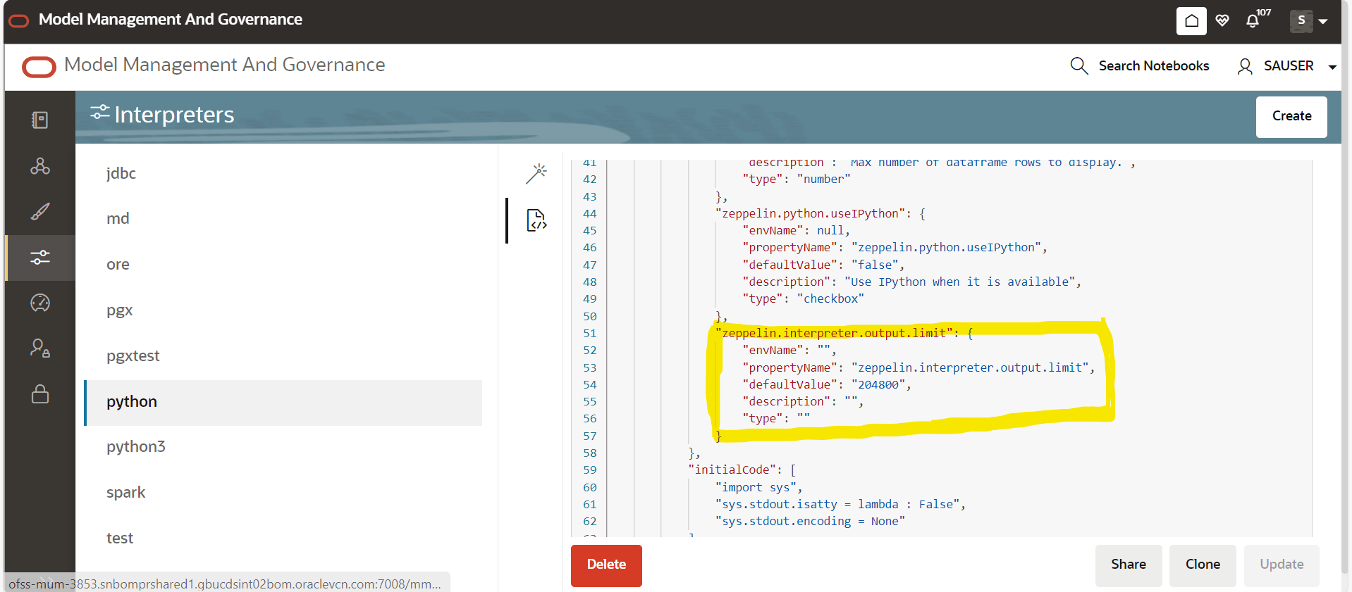This screenshot has height=592, width=1352.
Task: Click the Oracle logo in black top bar
Action: [18, 20]
